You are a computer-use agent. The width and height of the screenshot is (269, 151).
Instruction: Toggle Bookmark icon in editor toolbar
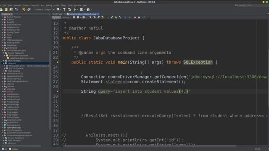120,17
